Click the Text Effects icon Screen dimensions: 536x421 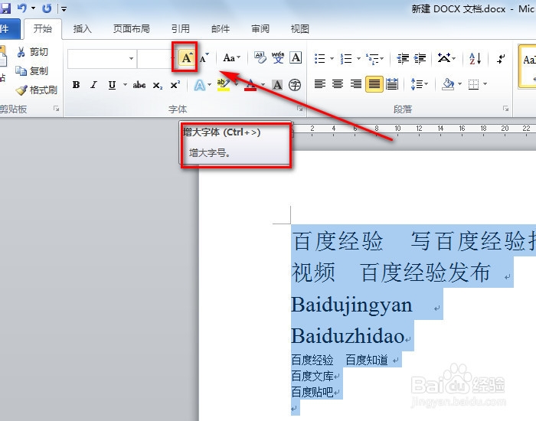pos(200,84)
